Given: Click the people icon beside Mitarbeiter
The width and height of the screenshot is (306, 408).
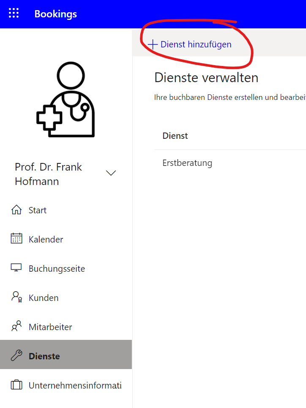Looking at the screenshot, I should pos(16,326).
